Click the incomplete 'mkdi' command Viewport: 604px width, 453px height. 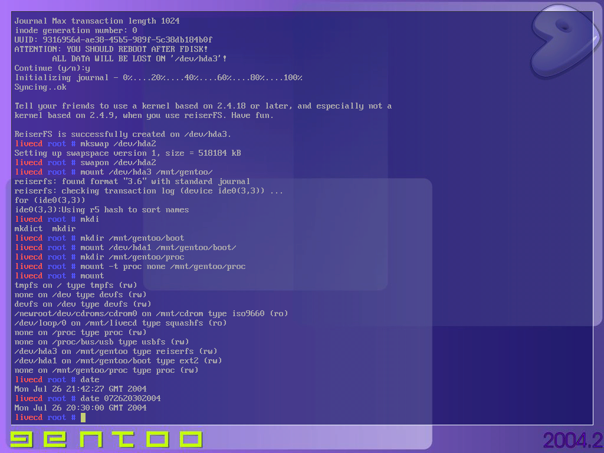90,219
